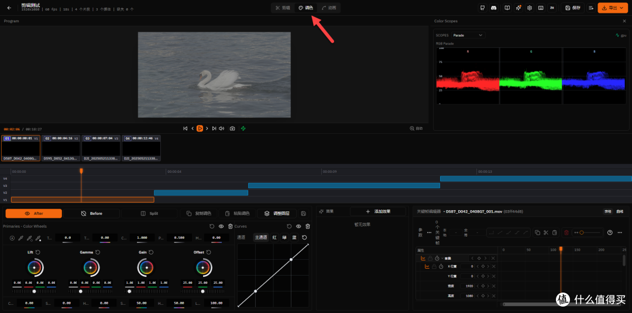Reset the Lift color wheel
The width and height of the screenshot is (632, 313).
pos(38,252)
